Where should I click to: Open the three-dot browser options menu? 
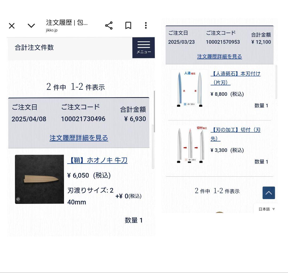[146, 25]
